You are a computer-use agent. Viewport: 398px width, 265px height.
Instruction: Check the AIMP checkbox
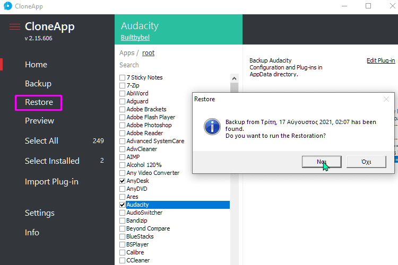pos(123,157)
